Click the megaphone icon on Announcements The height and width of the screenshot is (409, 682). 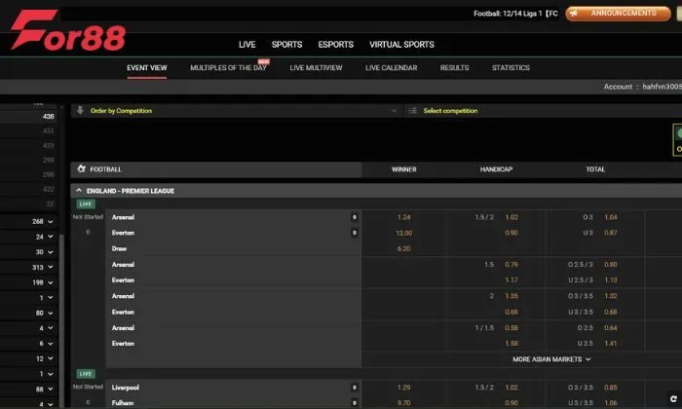575,14
